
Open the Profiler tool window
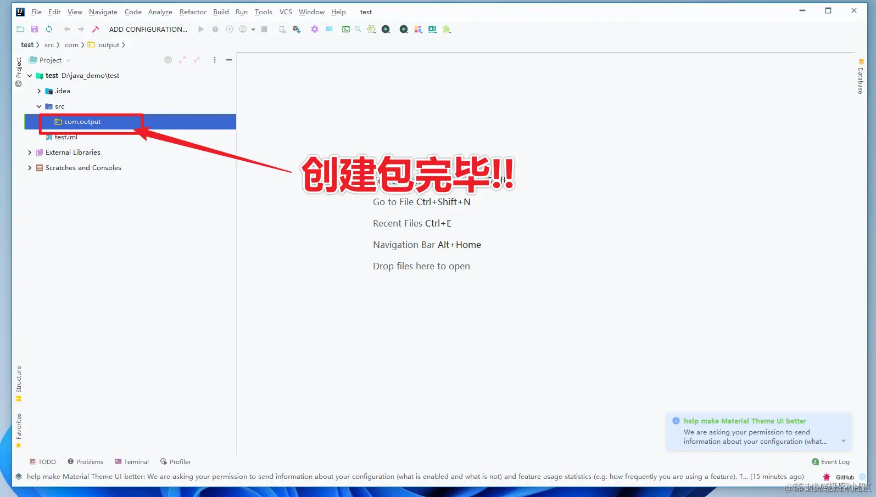coord(175,462)
